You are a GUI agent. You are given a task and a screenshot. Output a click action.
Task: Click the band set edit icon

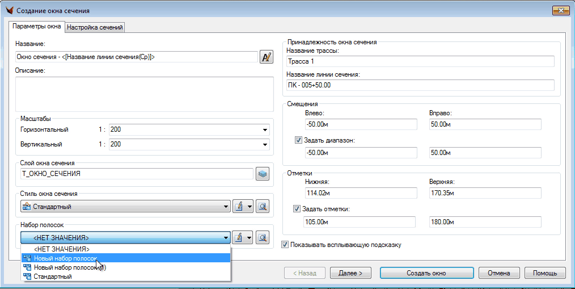pyautogui.click(x=239, y=237)
